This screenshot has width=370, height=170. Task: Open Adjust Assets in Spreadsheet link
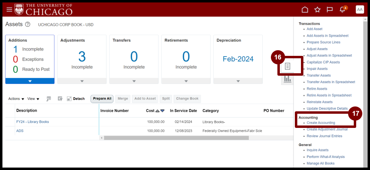click(329, 55)
